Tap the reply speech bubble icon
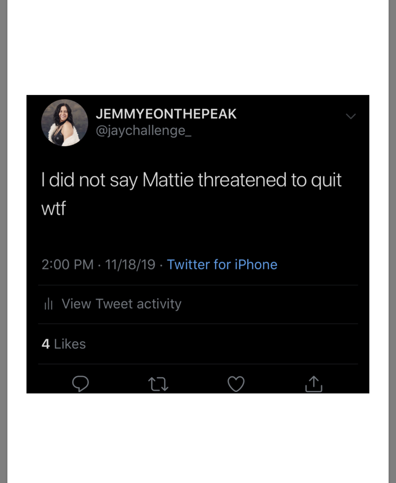The image size is (396, 483). pyautogui.click(x=80, y=384)
